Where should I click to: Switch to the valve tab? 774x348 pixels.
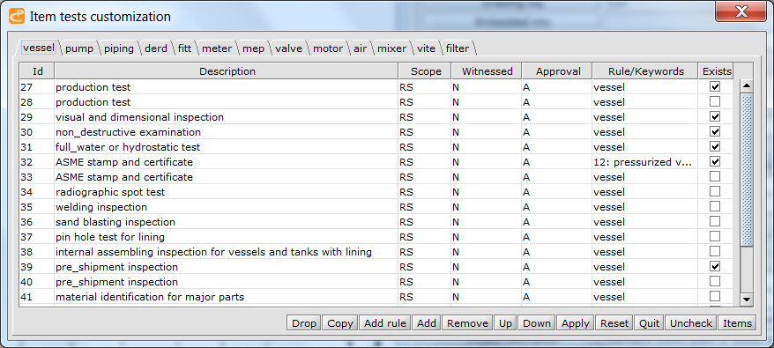point(289,48)
